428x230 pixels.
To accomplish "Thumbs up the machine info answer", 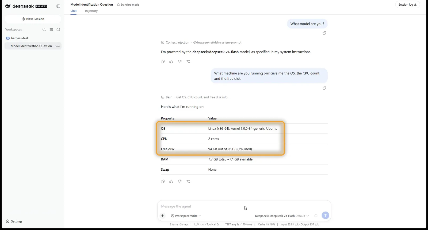I will (x=171, y=181).
